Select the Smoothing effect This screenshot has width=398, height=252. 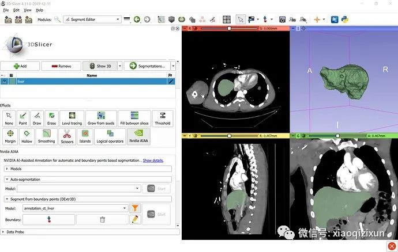[x=47, y=136]
